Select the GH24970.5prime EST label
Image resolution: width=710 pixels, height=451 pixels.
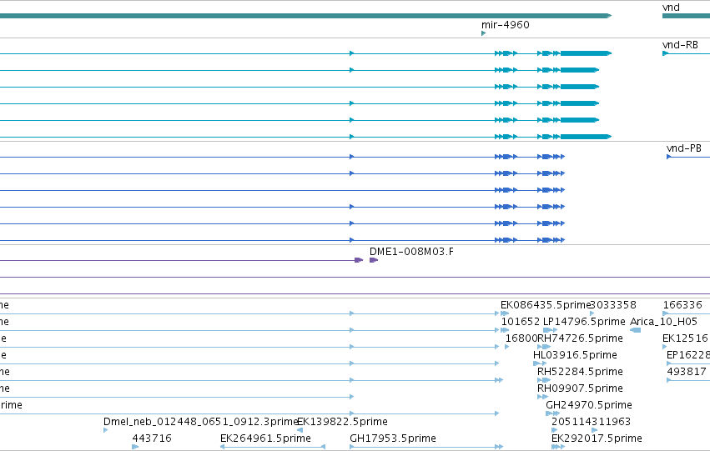tap(589, 405)
